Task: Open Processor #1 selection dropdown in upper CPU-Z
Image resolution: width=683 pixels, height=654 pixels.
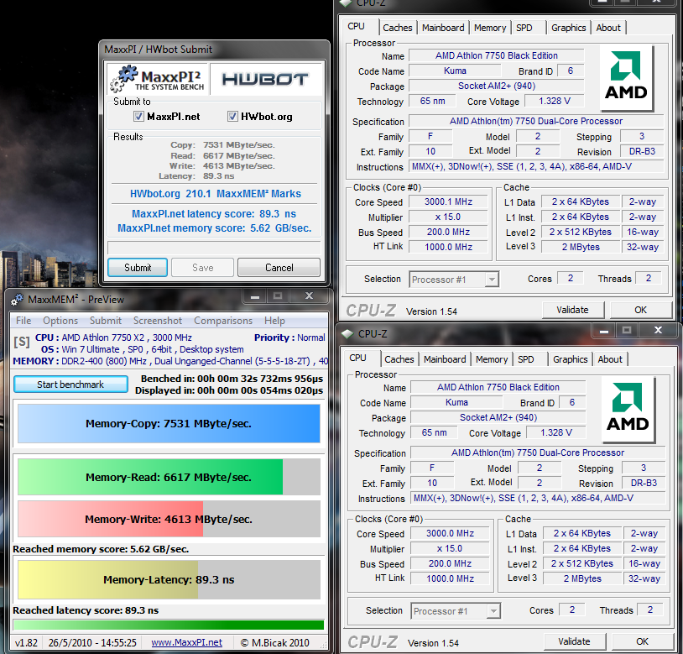Action: coord(492,280)
